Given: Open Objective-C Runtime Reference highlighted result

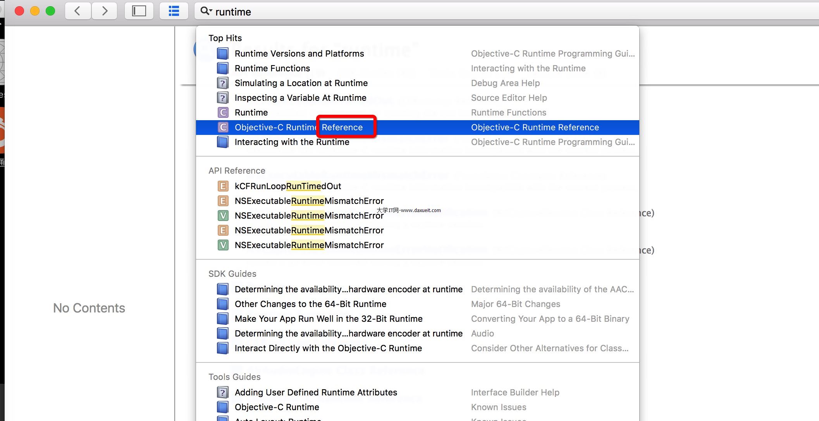Looking at the screenshot, I should coord(298,127).
